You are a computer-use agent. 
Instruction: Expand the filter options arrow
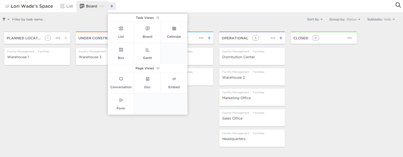8,20
